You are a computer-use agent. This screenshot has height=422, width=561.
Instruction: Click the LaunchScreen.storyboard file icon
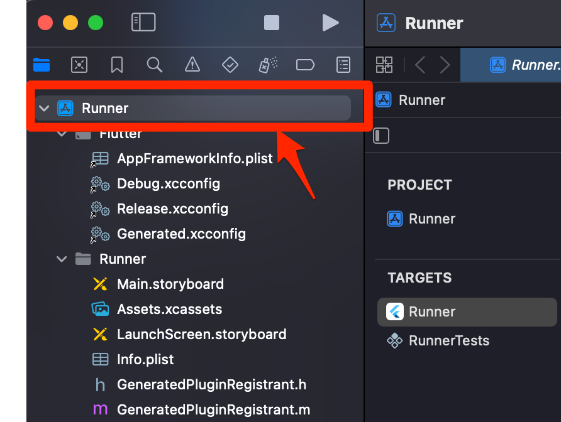(100, 335)
